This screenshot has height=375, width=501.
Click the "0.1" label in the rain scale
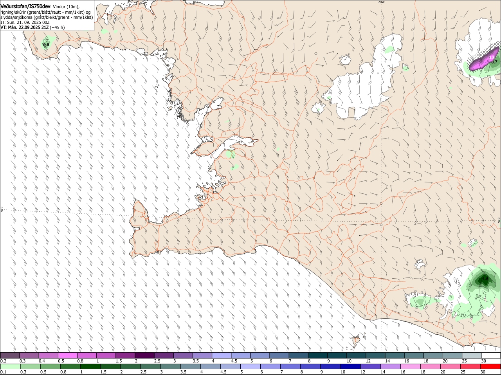pyautogui.click(x=3, y=372)
